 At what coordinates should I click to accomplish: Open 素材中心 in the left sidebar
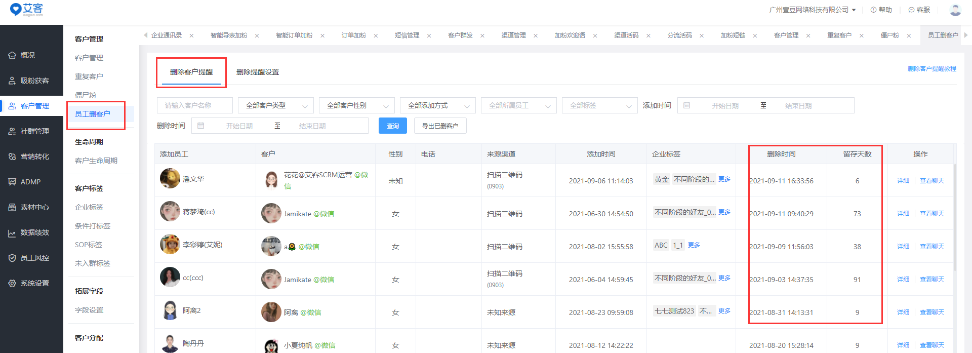tap(34, 207)
